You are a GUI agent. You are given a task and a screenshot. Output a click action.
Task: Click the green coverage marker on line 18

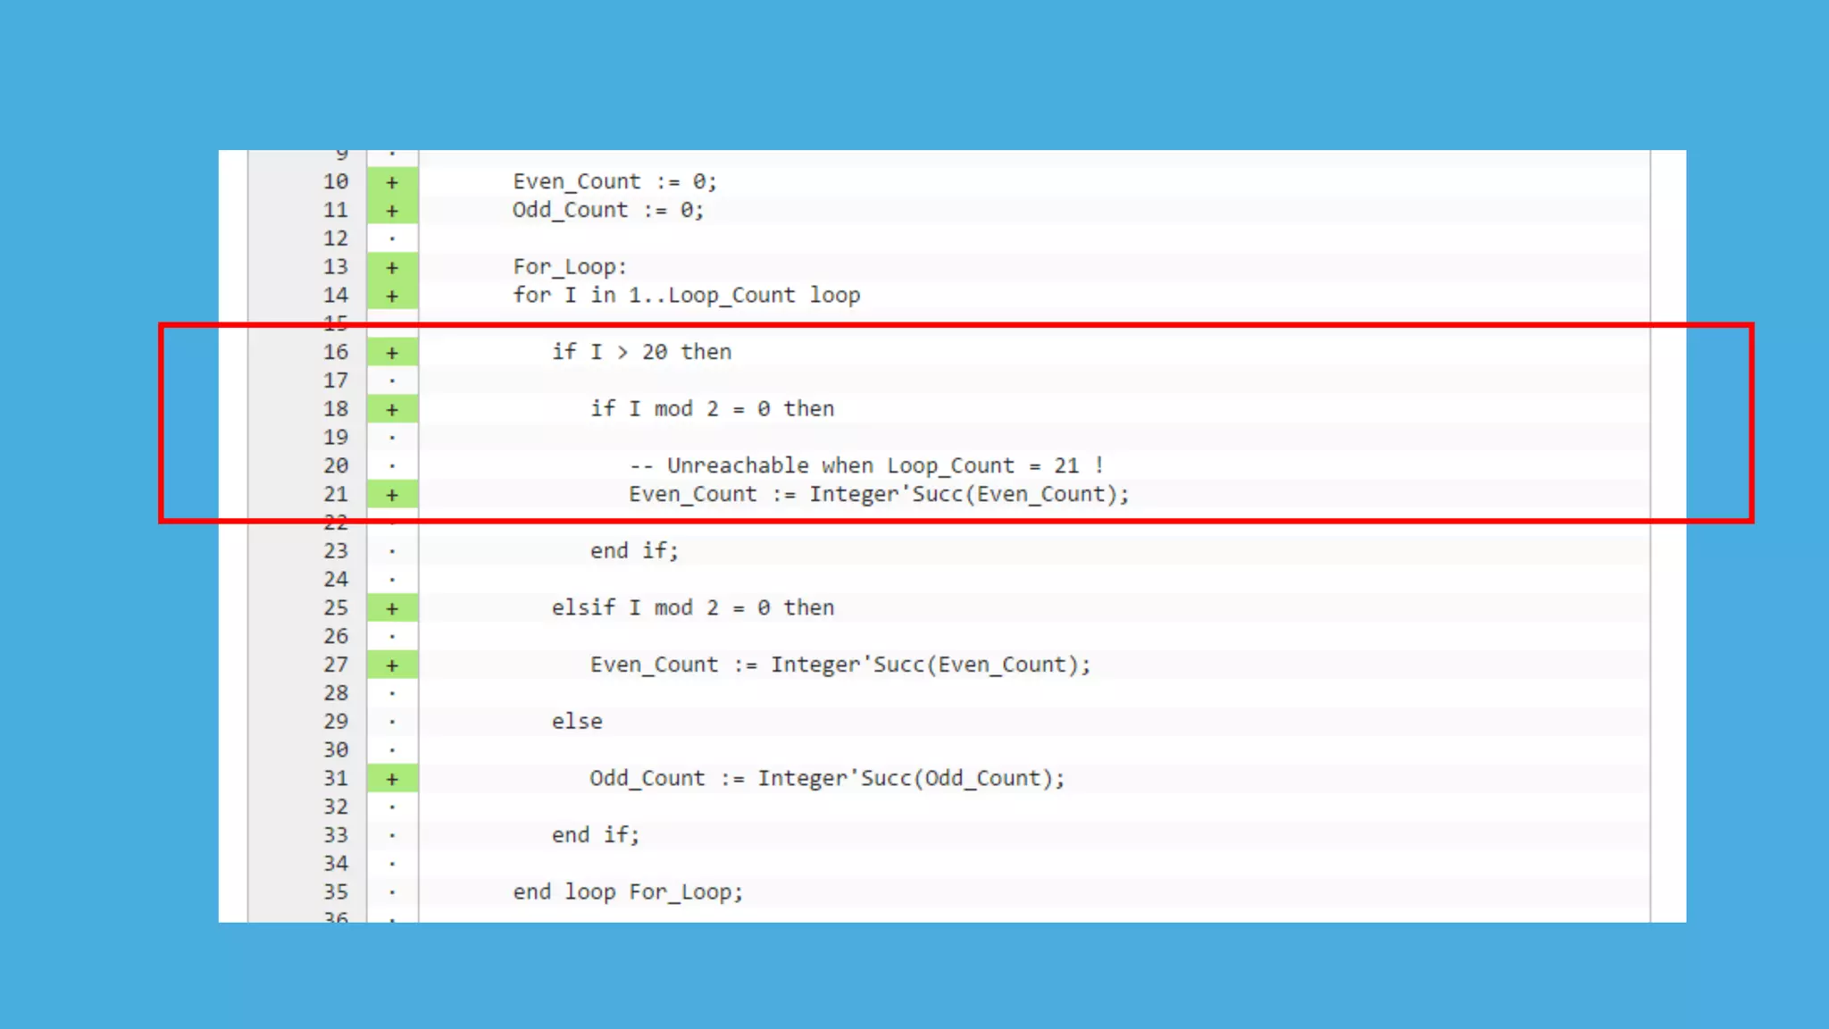[392, 409]
